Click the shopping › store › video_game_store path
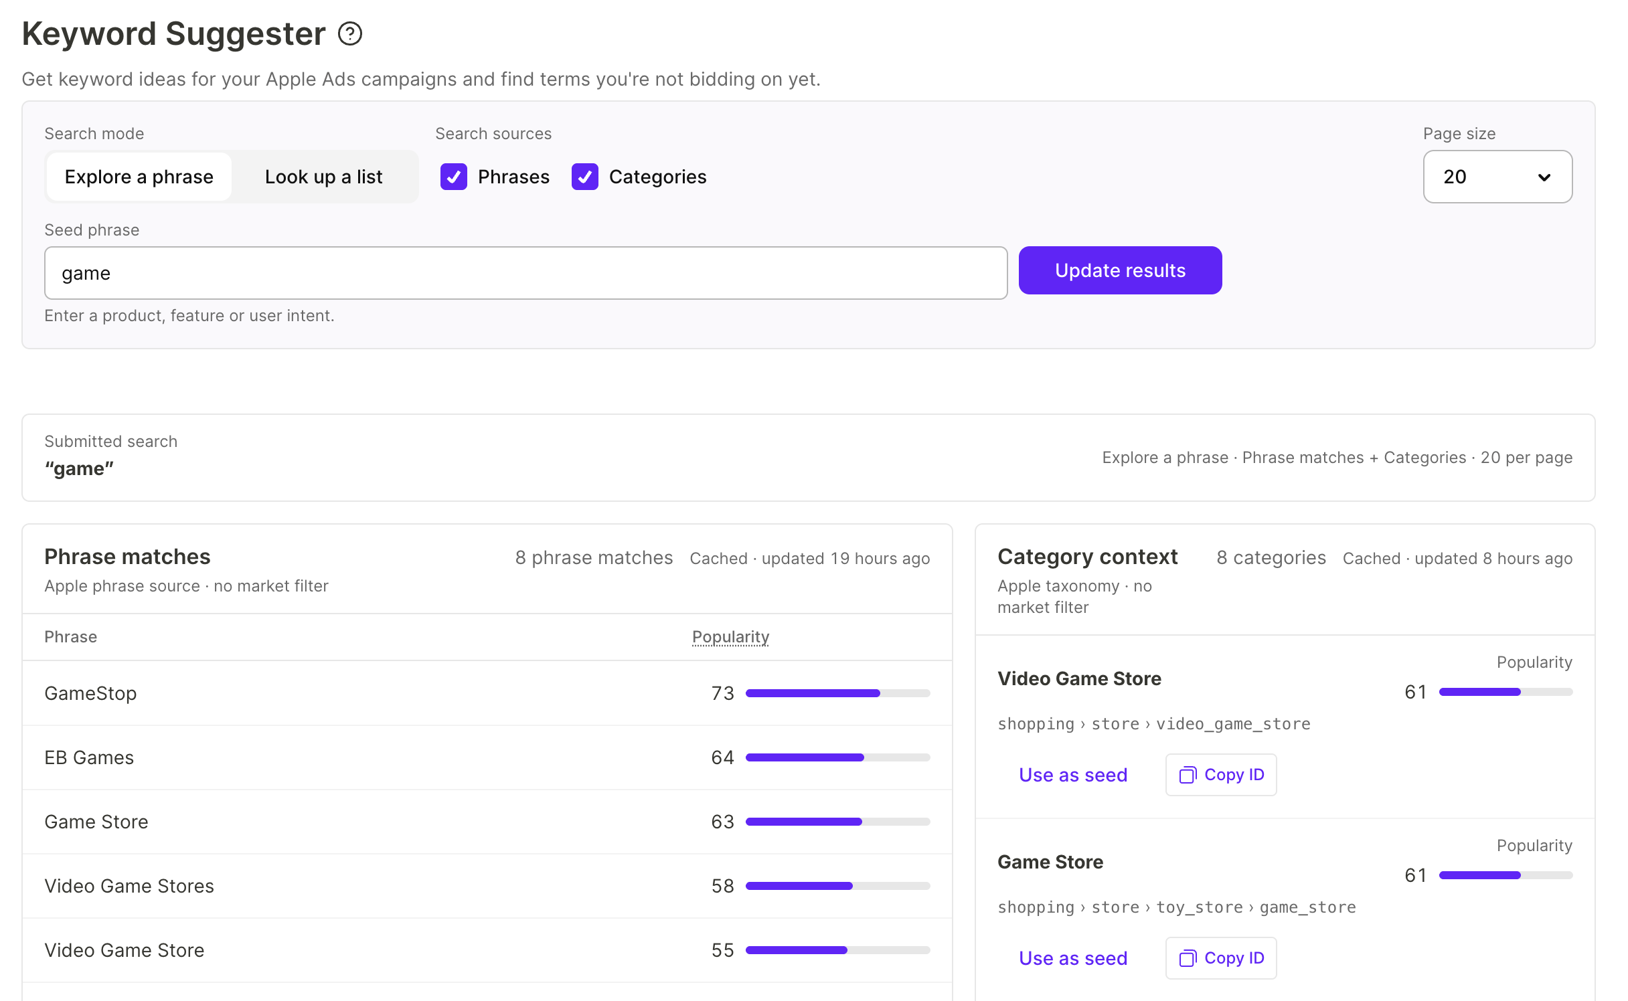 (x=1154, y=724)
